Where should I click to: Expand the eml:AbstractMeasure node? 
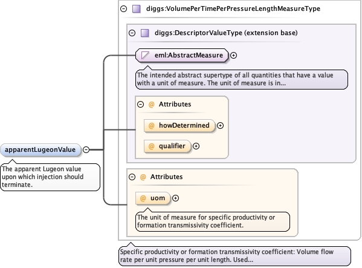click(x=234, y=56)
